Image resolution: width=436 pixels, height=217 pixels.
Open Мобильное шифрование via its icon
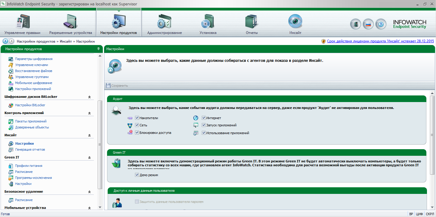click(11, 83)
